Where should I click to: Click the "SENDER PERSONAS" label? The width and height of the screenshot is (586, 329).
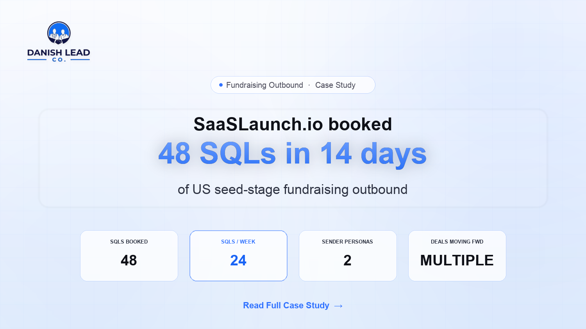(347, 242)
